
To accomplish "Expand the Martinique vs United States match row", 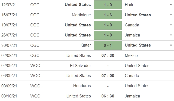I will pos(171,15).
